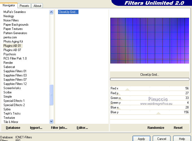
Task: Click the filter preview image
Action: [x=150, y=40]
